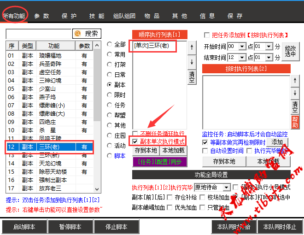This screenshot has width=304, height=235.
Task: Select the 燕子坞 row
Action: click(x=50, y=97)
